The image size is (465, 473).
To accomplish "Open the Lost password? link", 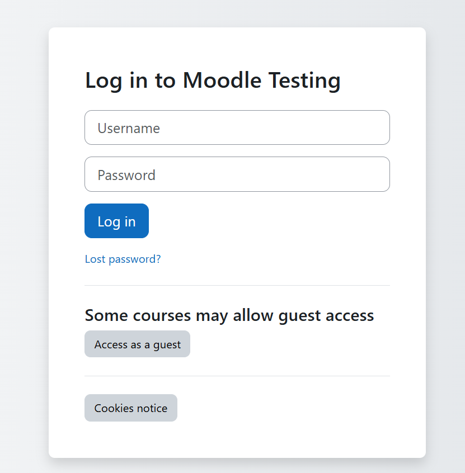I will pyautogui.click(x=123, y=259).
